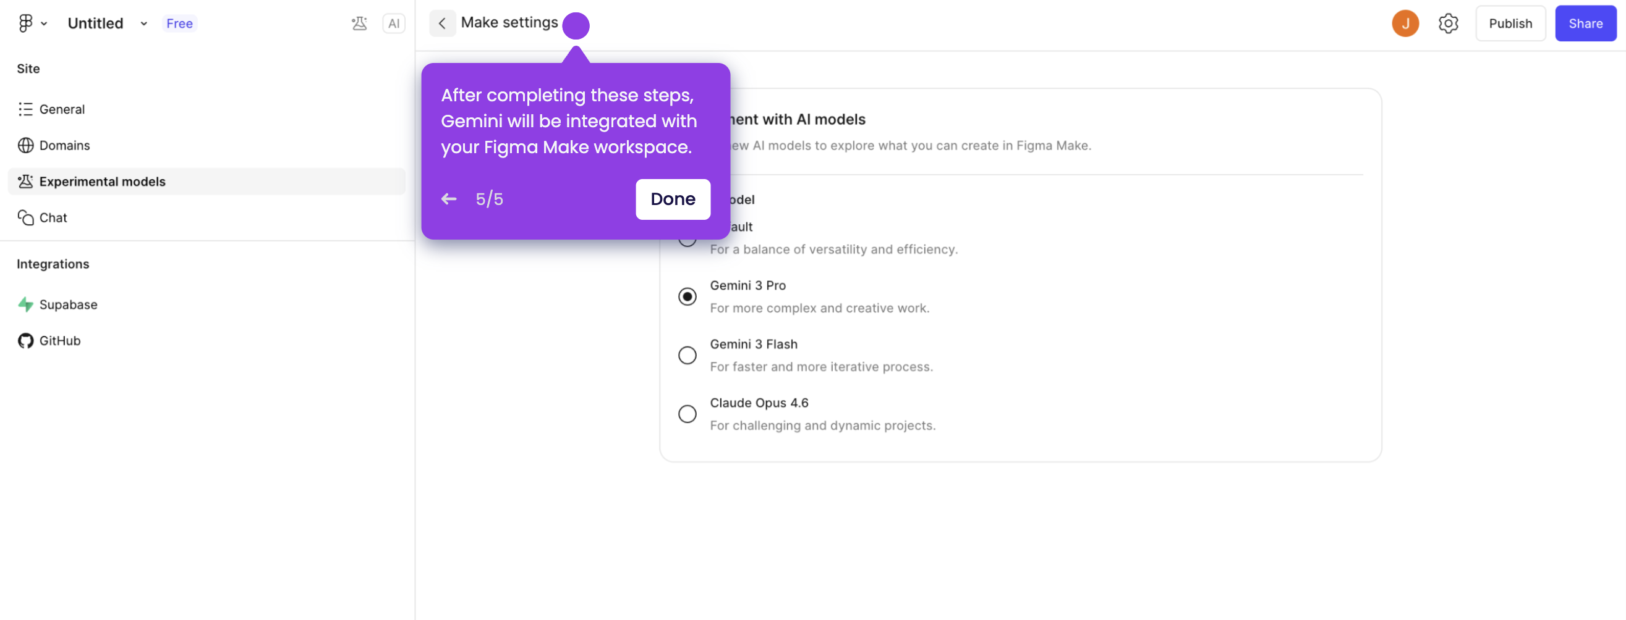Viewport: 1626px width, 620px height.
Task: Select the Gemini 3 Flash model
Action: click(687, 355)
